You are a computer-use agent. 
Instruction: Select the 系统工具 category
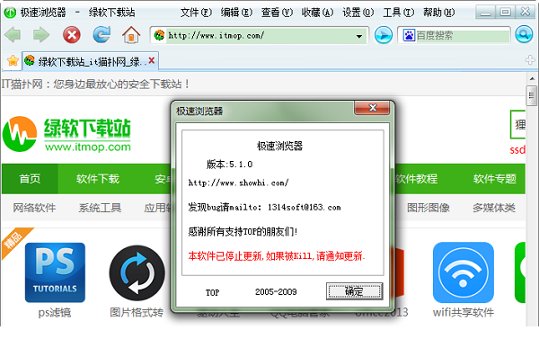100,208
